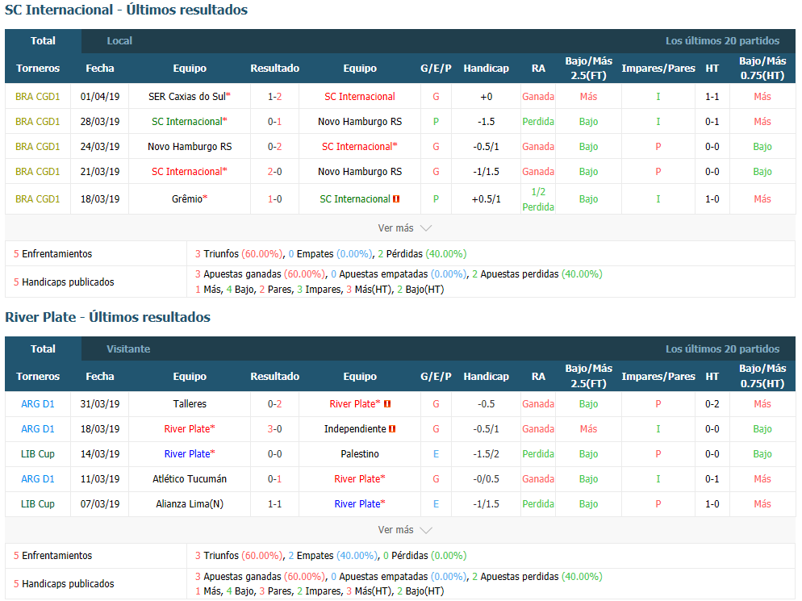This screenshot has height=601, width=802.
Task: Click result 1-2 of SER Caxias do Sul match
Action: [x=274, y=97]
